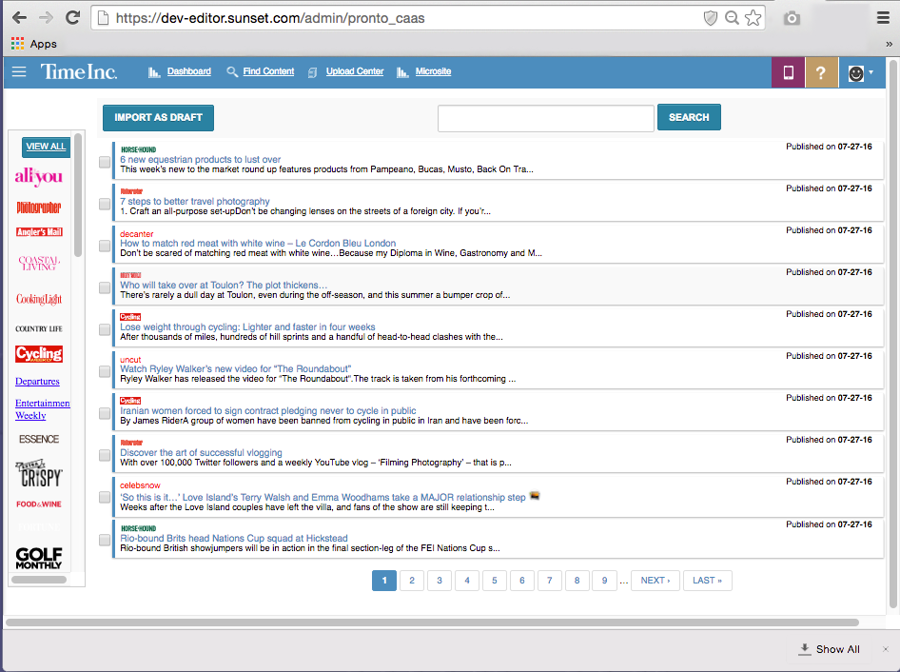Open the Time Inc. sidebar hamburger menu
The height and width of the screenshot is (672, 900).
19,71
